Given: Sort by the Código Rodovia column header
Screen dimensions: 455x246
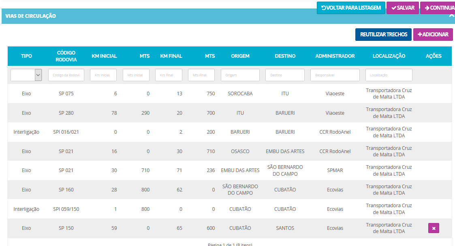Looking at the screenshot, I should tap(66, 56).
